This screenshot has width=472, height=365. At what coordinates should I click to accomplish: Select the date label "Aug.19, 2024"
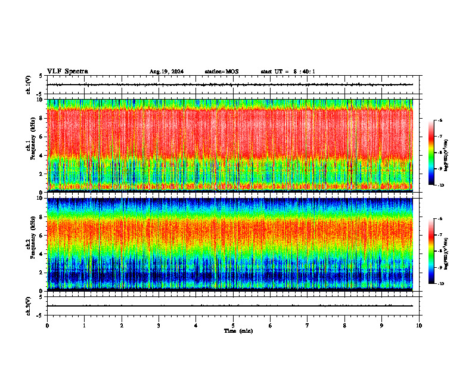tap(166, 72)
